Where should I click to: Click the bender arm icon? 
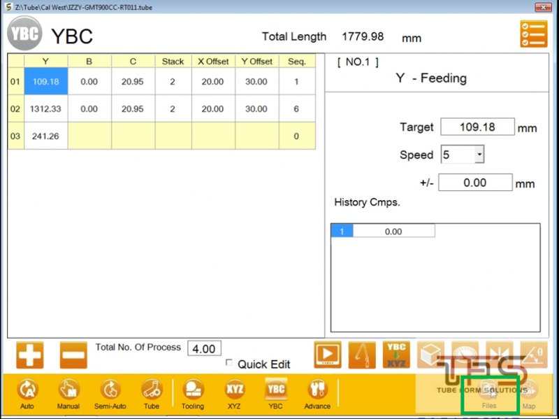click(x=362, y=355)
